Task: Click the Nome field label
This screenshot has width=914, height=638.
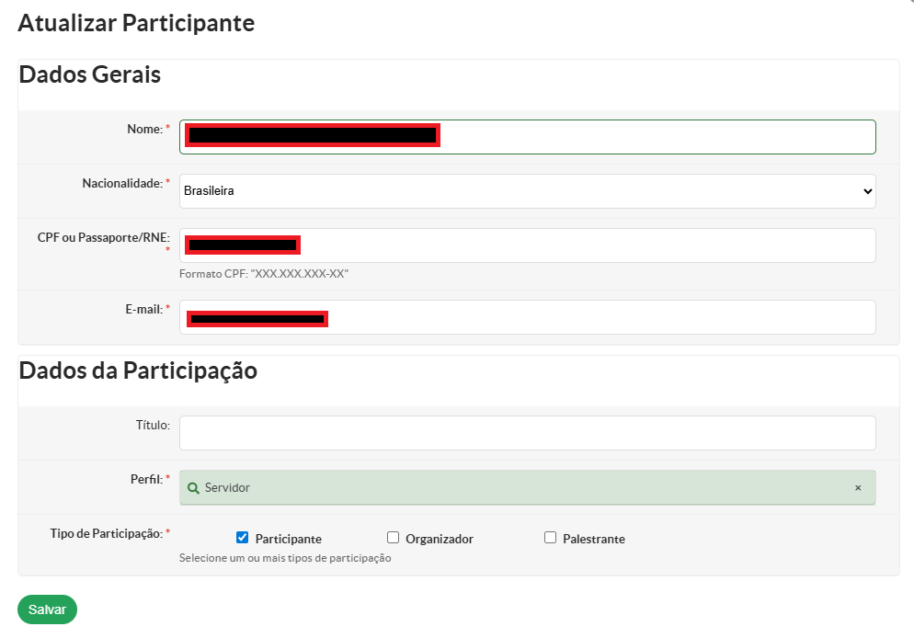Action: pos(144,130)
